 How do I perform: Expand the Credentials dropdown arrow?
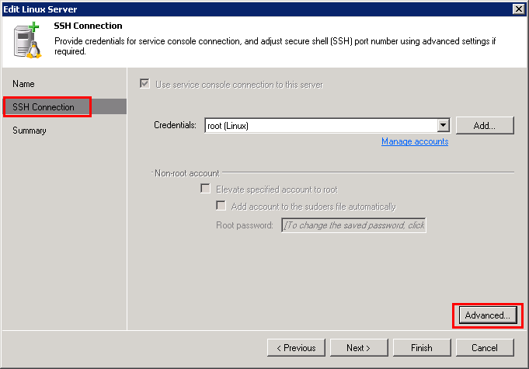coord(443,125)
